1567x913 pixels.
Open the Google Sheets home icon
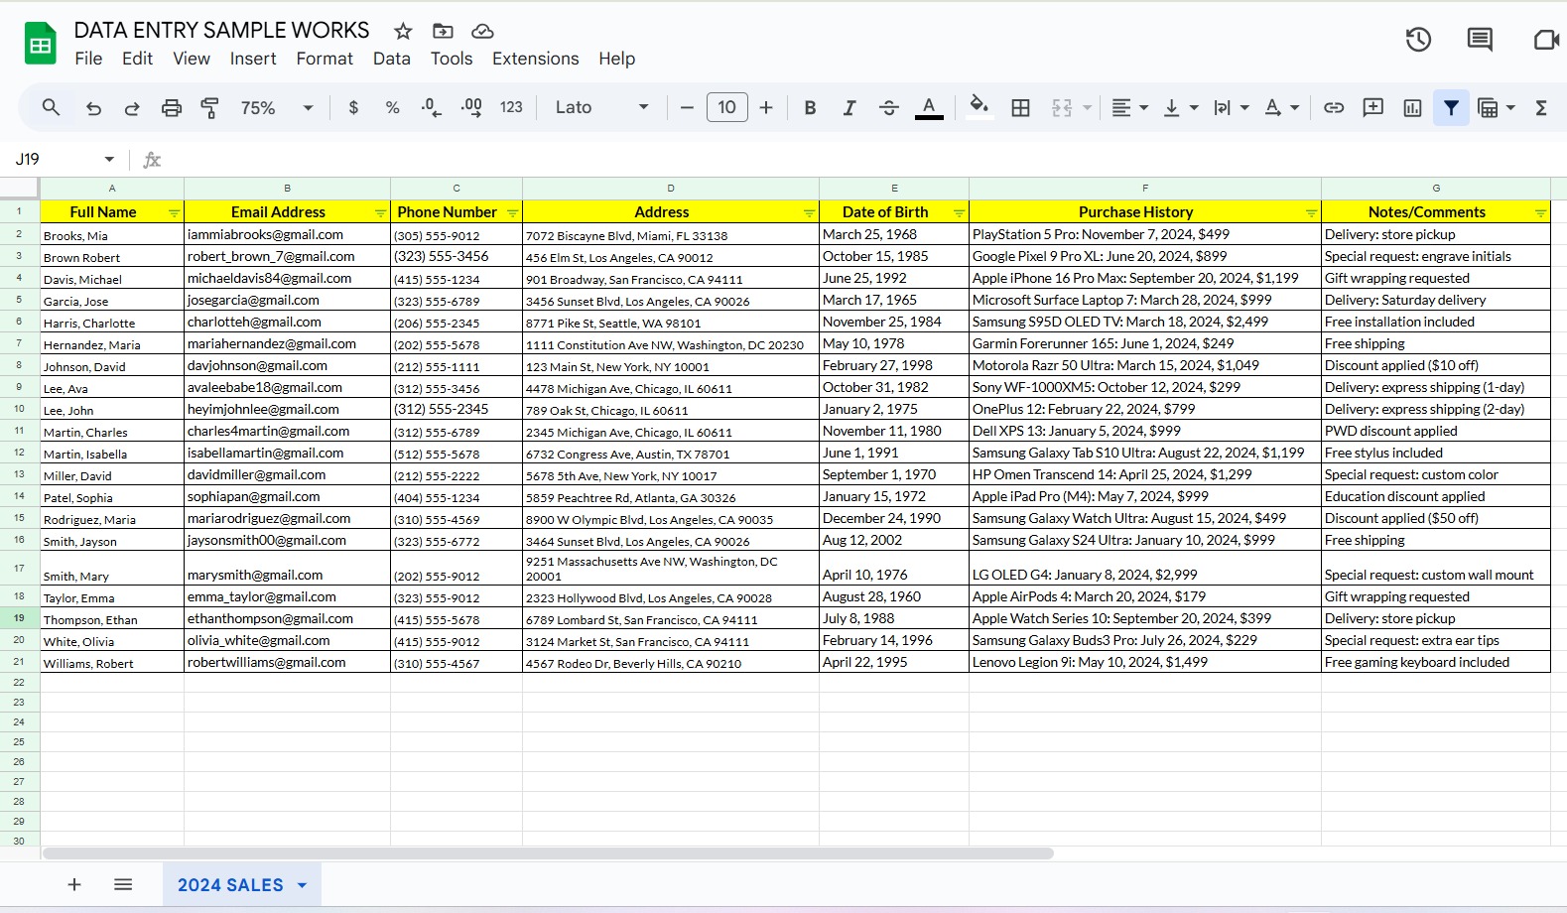pos(41,44)
